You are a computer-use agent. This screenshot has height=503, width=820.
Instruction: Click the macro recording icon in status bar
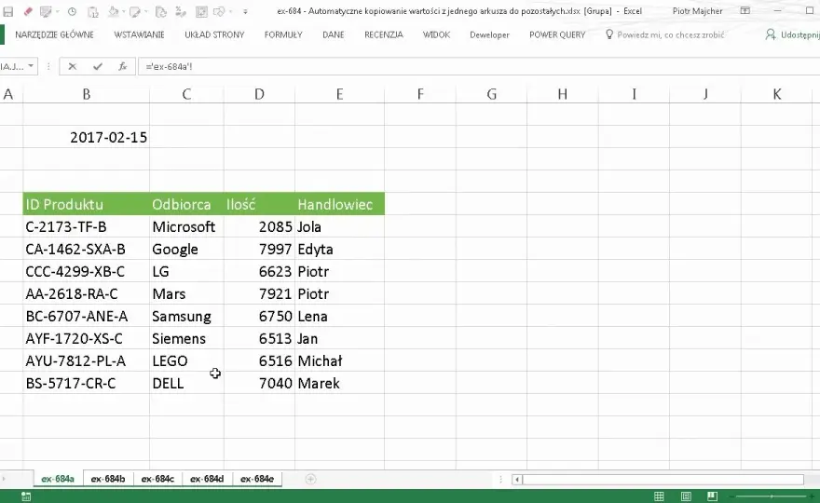pos(26,496)
